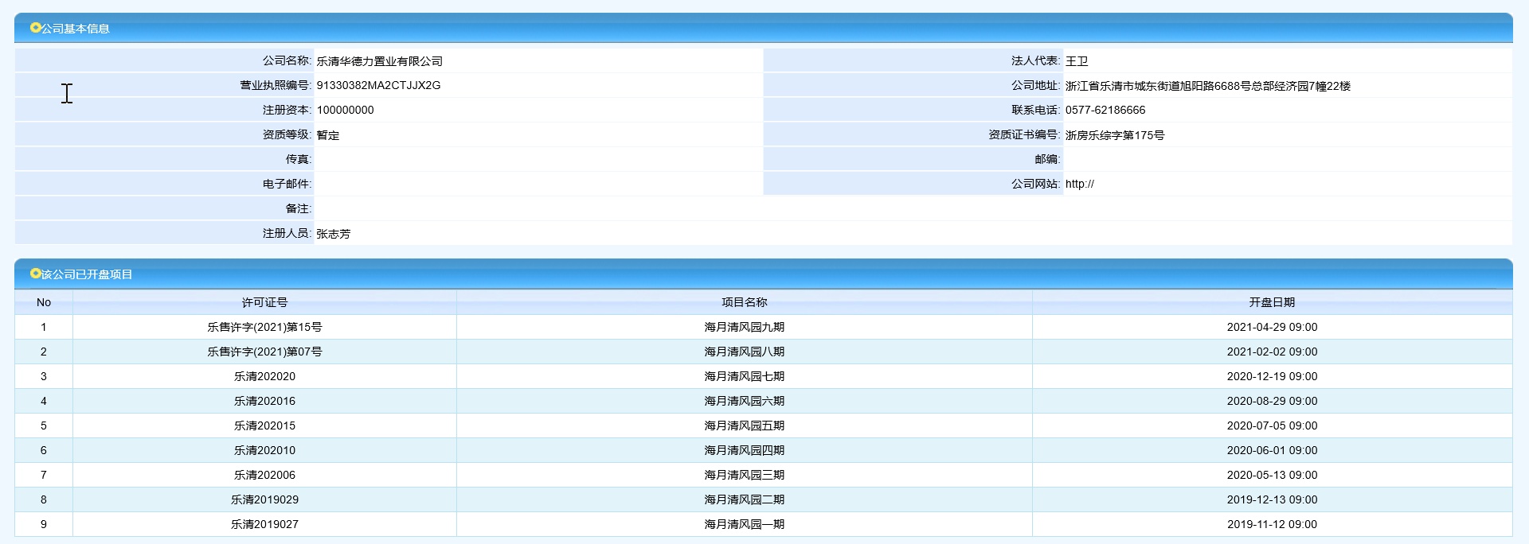
Task: Click opening date 2020-05-13 09:00
Action: (1272, 475)
